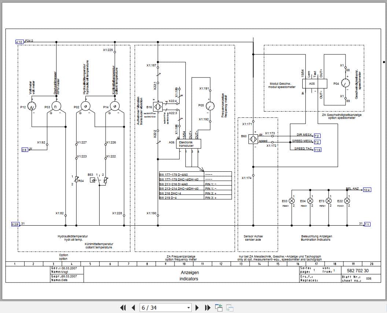
Task: Click the X1:190 terminal label
Action: (x=151, y=213)
